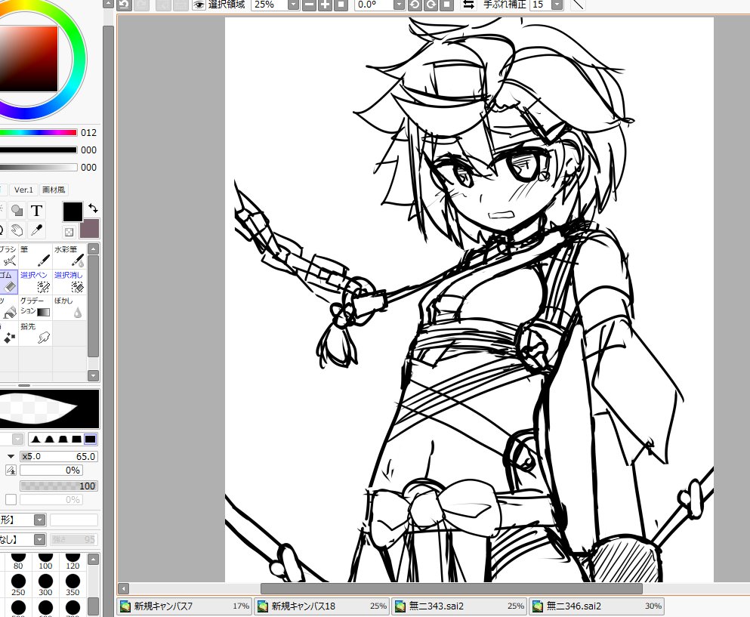Select the 筆 brush tool
The height and width of the screenshot is (617, 750).
coord(35,256)
